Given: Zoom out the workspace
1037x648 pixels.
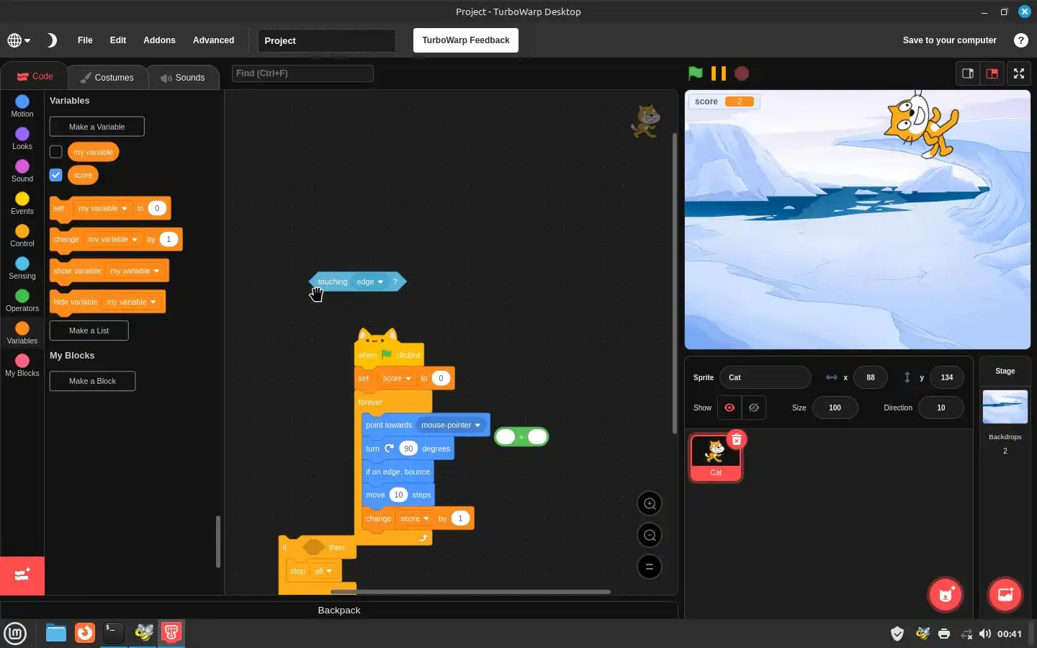Looking at the screenshot, I should click(650, 535).
